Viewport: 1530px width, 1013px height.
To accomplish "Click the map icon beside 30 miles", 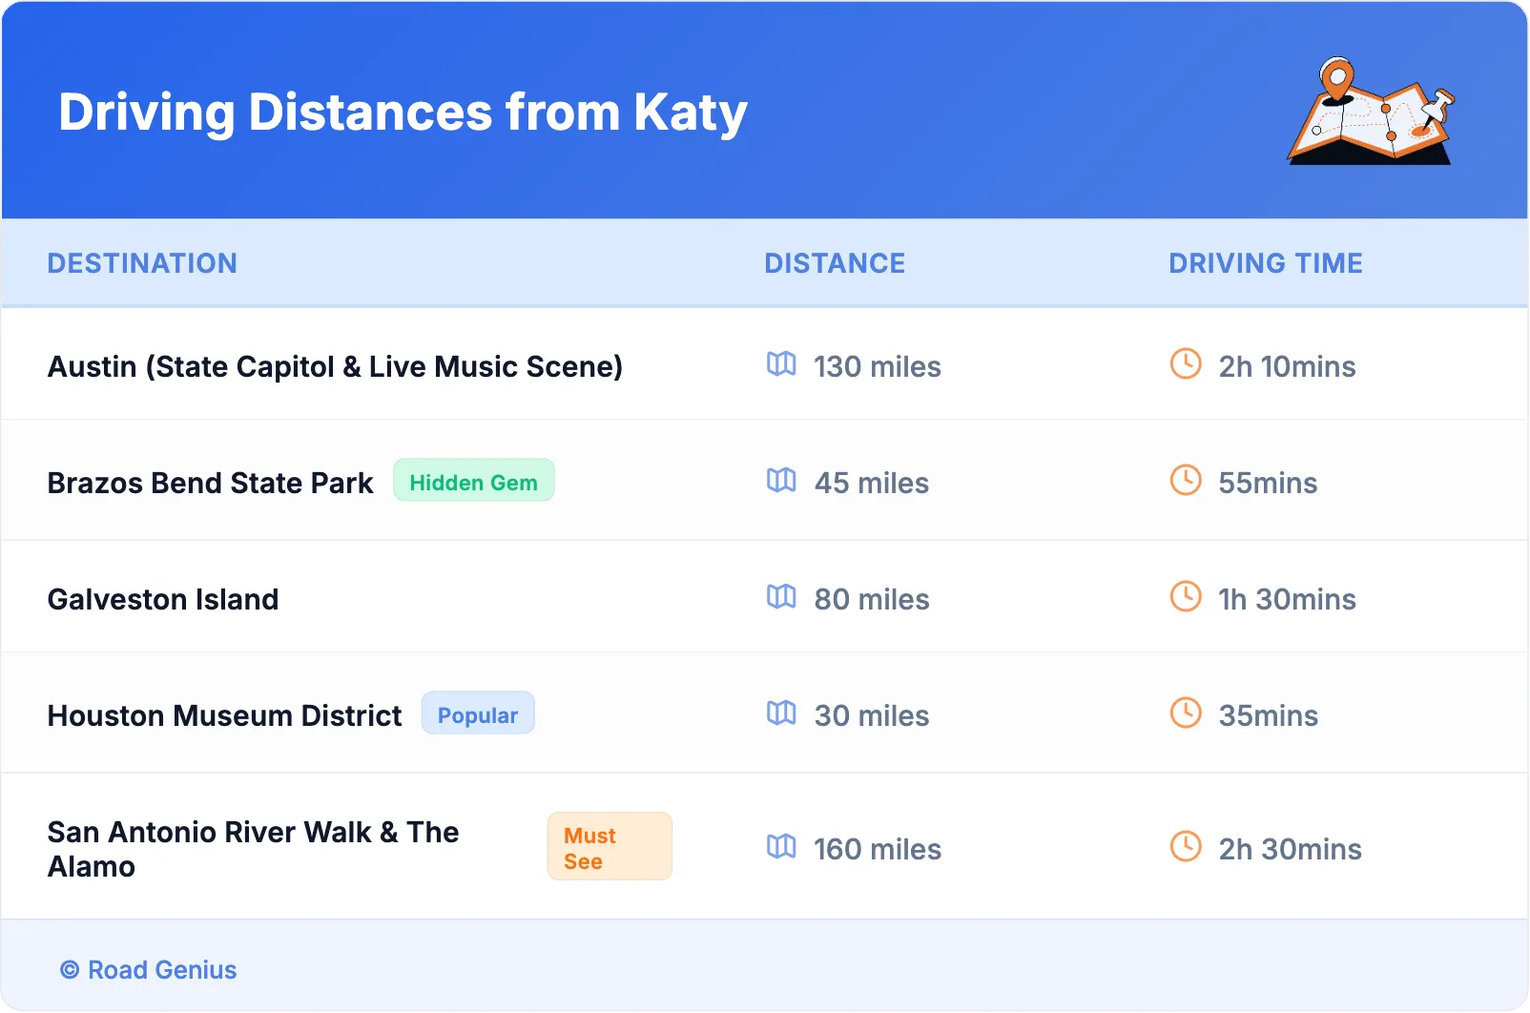I will coord(781,713).
